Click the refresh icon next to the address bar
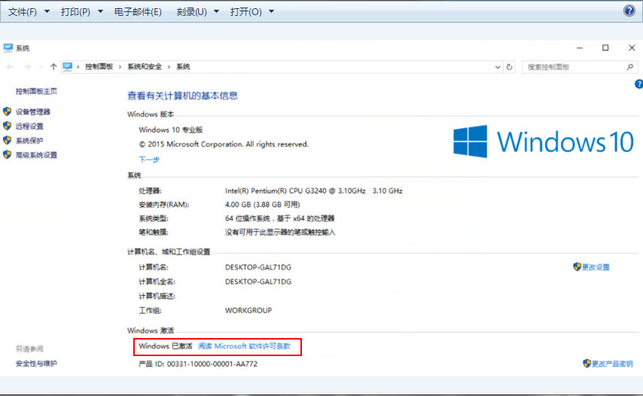 (510, 67)
